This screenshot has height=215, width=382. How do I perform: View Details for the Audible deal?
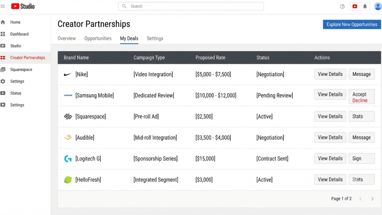click(330, 137)
